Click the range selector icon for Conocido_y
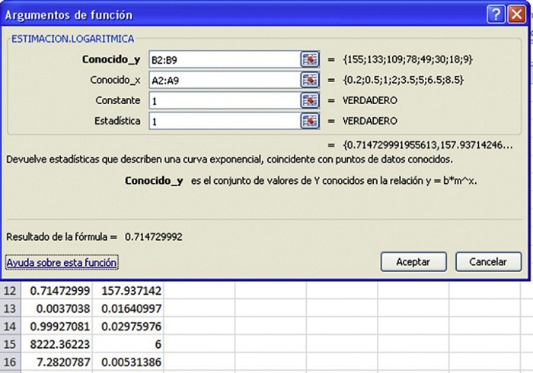This screenshot has height=373, width=533. (x=309, y=59)
